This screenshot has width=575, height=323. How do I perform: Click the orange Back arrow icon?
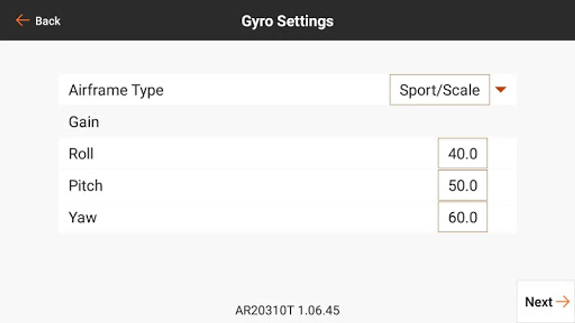coord(22,20)
